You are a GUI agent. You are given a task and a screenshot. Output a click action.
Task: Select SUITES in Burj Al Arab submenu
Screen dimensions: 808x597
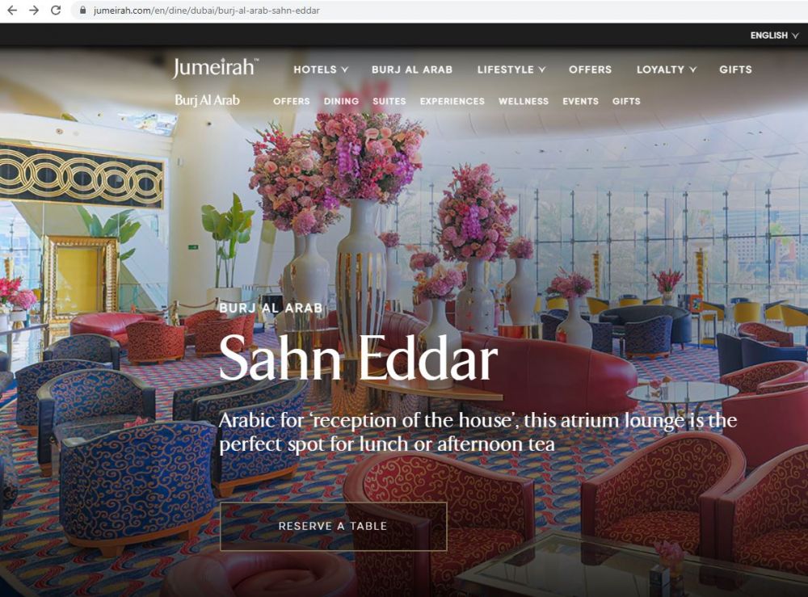pos(389,102)
